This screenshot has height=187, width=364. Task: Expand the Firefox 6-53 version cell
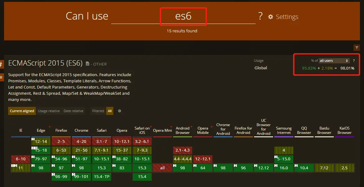(x=61, y=150)
